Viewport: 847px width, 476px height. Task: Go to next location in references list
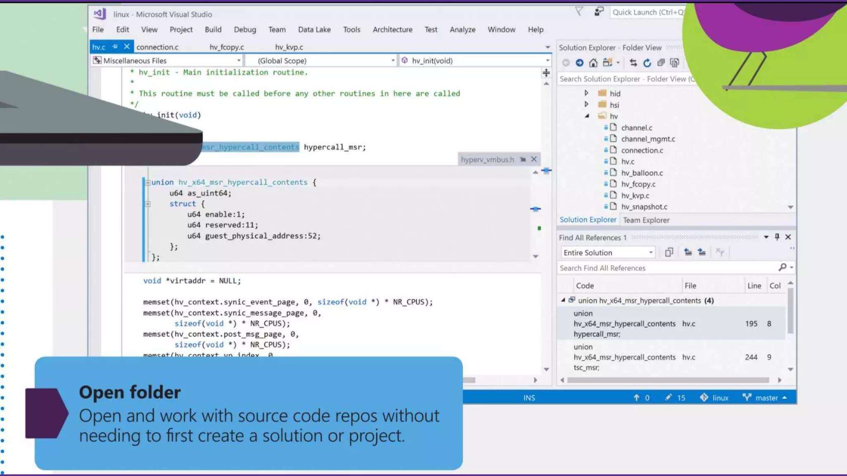702,252
